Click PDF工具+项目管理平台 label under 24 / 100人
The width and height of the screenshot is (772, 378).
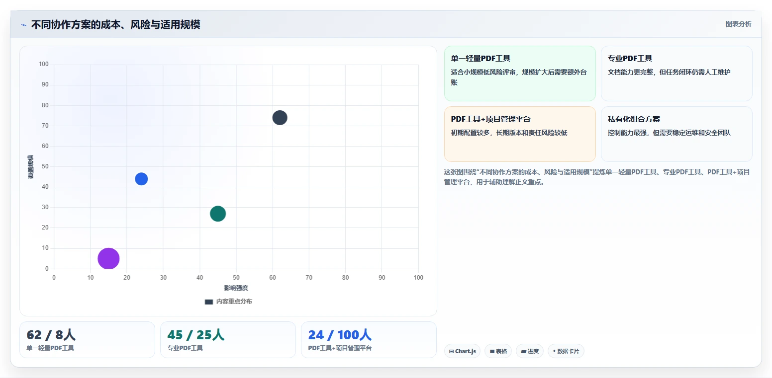point(340,348)
